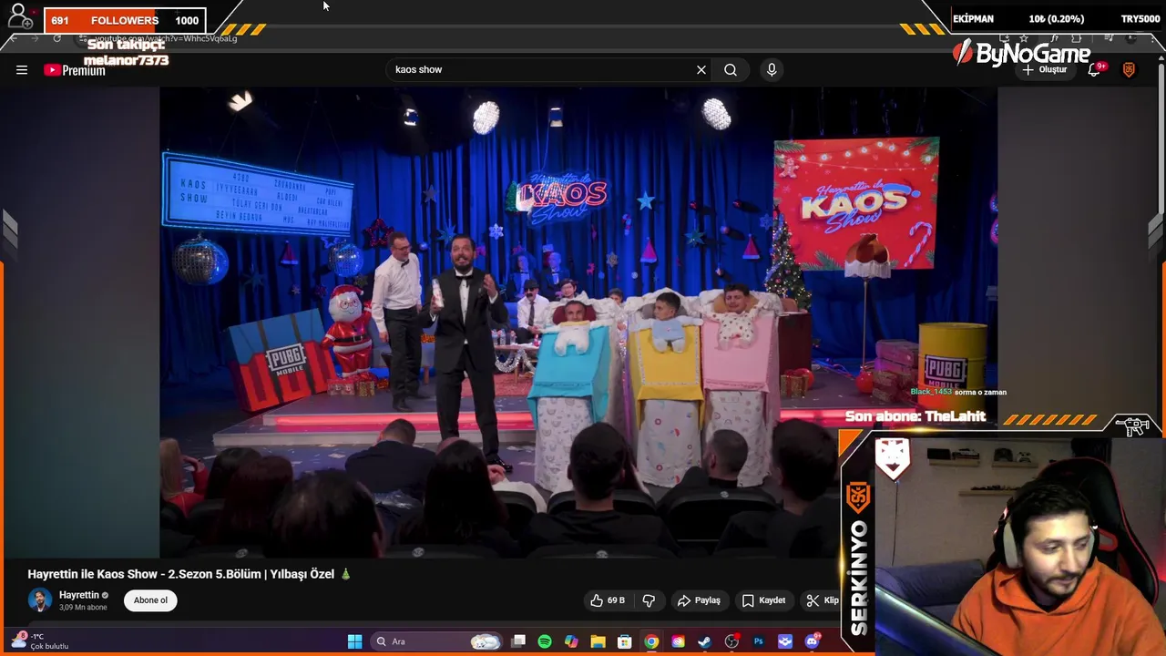Click the taskbar search box Ara
The image size is (1166, 656).
click(x=437, y=641)
